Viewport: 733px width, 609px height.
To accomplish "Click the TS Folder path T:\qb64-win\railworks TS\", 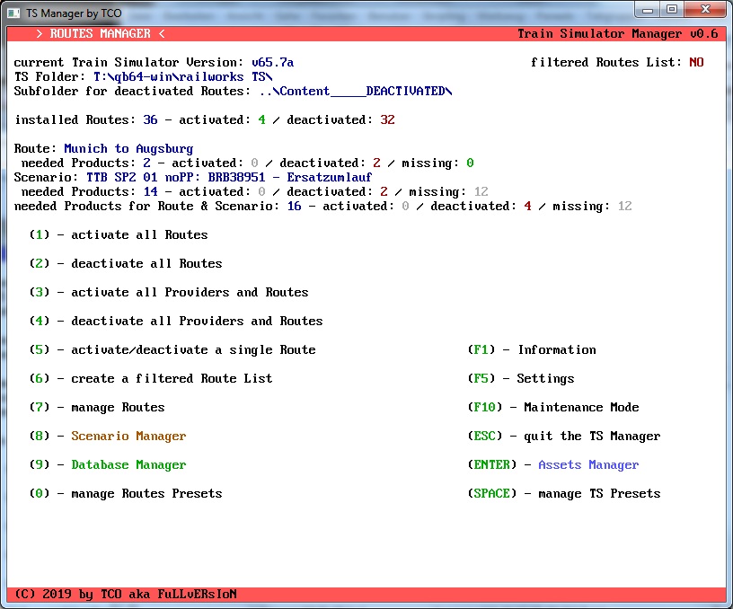I will pos(182,76).
